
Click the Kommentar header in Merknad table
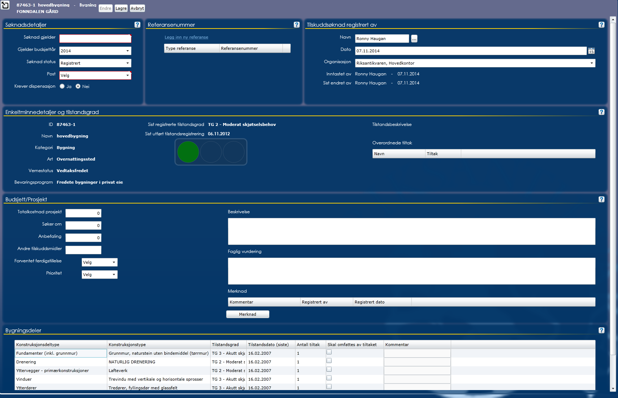264,302
